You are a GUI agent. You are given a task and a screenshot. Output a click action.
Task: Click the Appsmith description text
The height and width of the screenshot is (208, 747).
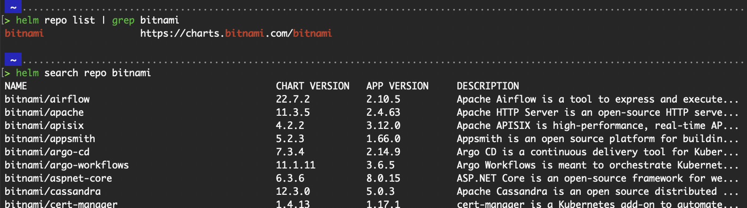click(598, 139)
